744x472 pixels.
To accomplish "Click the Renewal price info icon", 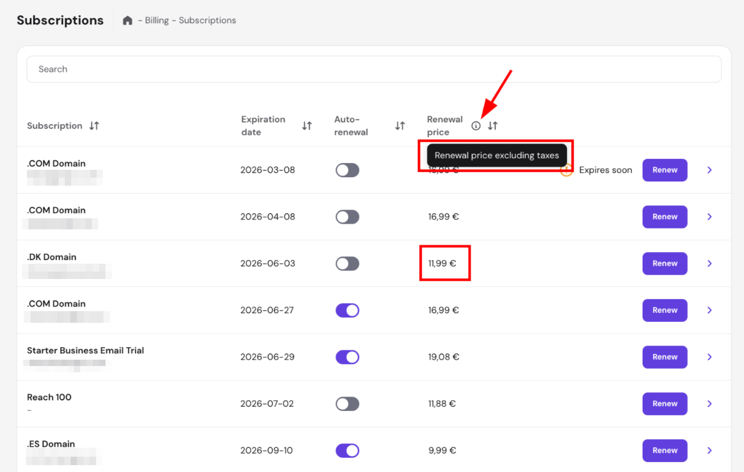I will pyautogui.click(x=476, y=126).
